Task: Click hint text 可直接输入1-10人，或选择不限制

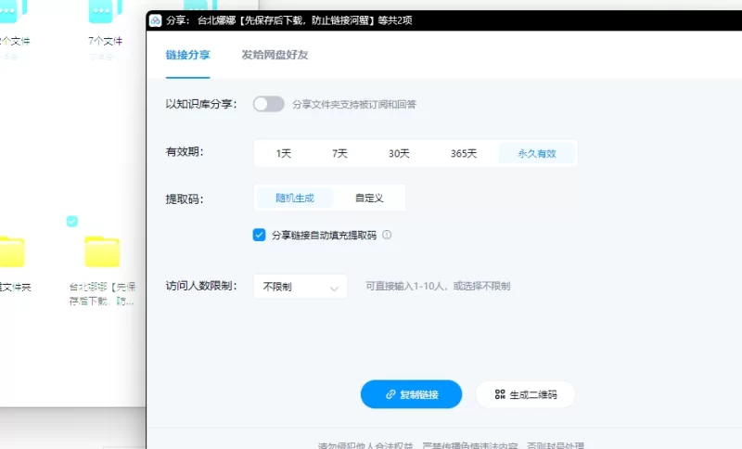Action: (x=438, y=287)
